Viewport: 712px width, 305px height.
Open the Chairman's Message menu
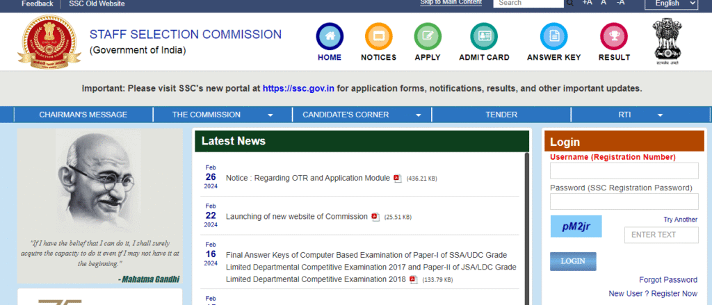click(x=83, y=115)
